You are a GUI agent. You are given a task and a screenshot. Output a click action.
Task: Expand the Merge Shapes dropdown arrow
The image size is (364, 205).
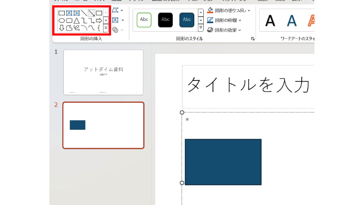(x=122, y=30)
